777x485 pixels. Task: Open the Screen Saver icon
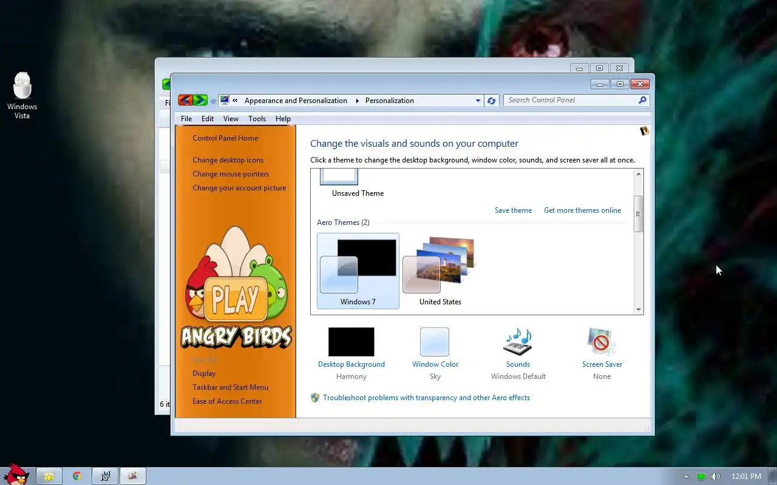tap(602, 342)
